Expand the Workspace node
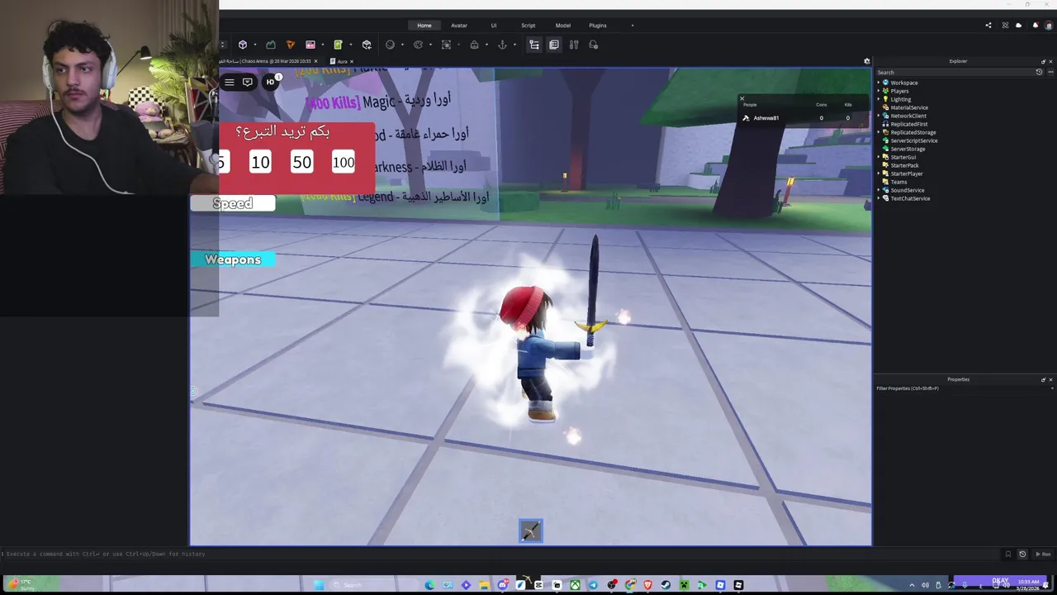The height and width of the screenshot is (595, 1057). tap(879, 83)
